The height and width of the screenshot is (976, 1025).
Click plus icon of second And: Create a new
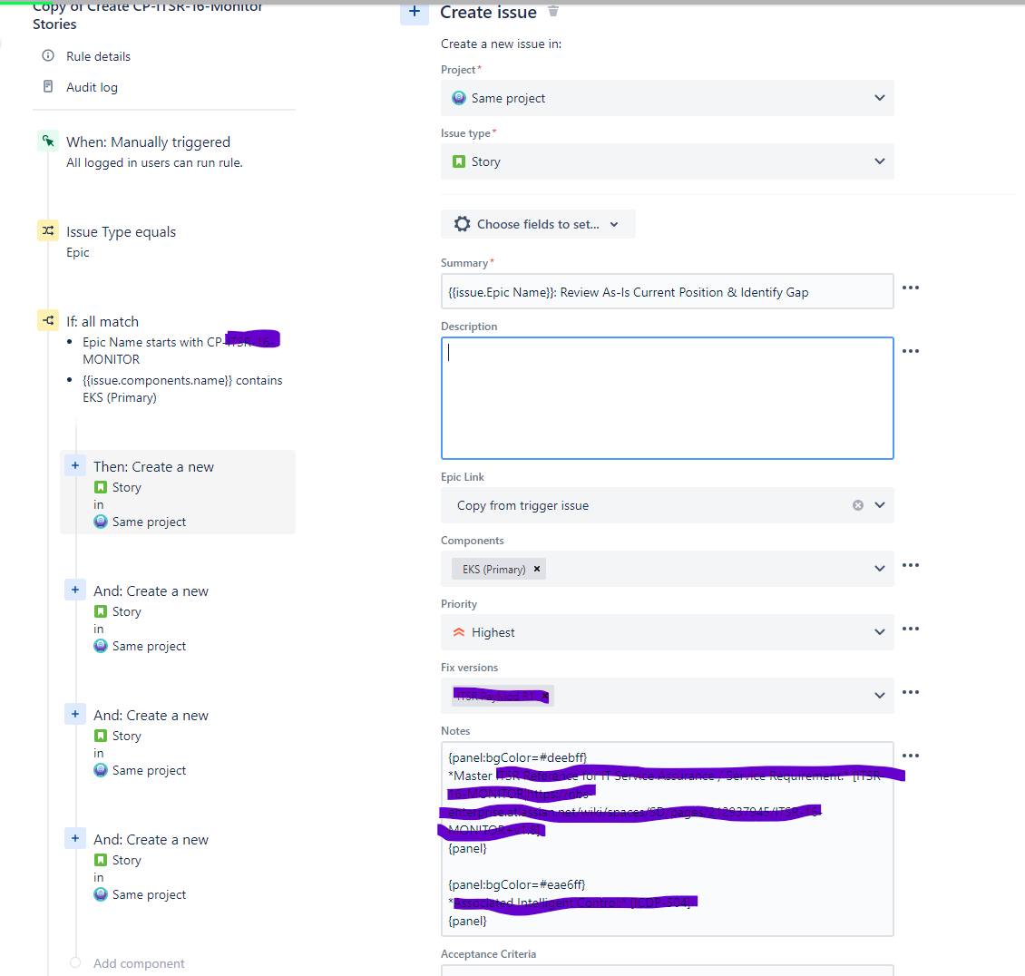tap(75, 714)
